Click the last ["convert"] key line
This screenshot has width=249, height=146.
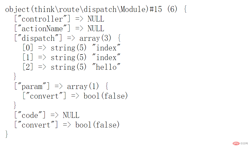point(67,125)
